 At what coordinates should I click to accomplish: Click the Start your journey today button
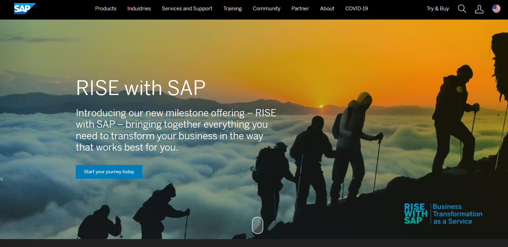point(109,172)
